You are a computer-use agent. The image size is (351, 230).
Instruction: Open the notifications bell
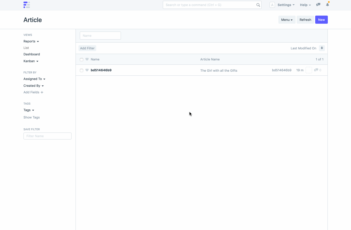pyautogui.click(x=328, y=5)
